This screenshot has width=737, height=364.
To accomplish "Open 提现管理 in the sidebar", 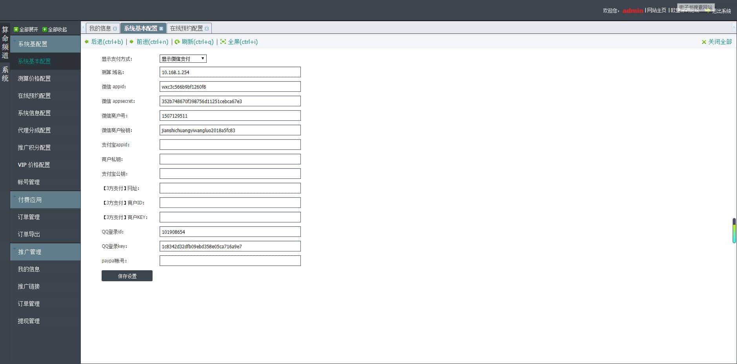I will click(45, 321).
